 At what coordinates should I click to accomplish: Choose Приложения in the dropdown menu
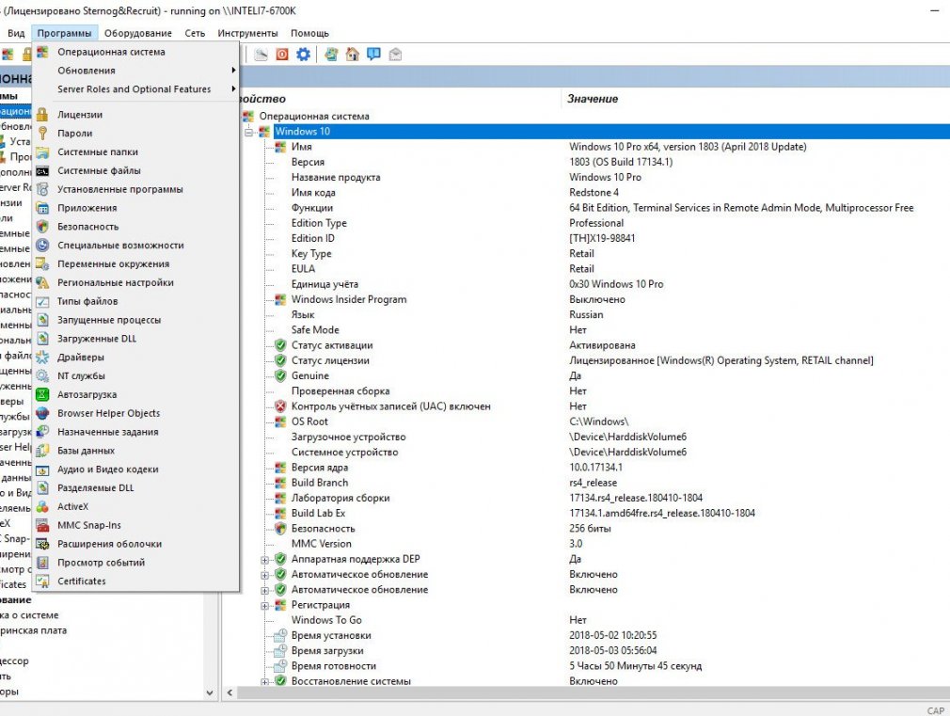pos(135,208)
